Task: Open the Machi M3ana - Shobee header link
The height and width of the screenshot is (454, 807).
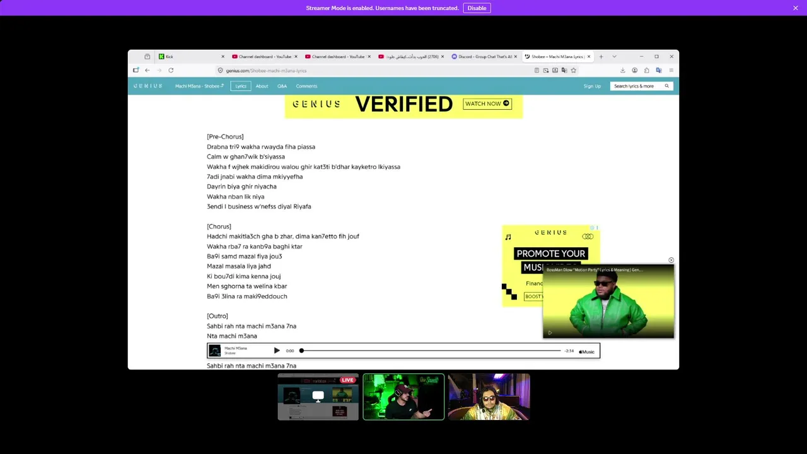Action: (199, 86)
